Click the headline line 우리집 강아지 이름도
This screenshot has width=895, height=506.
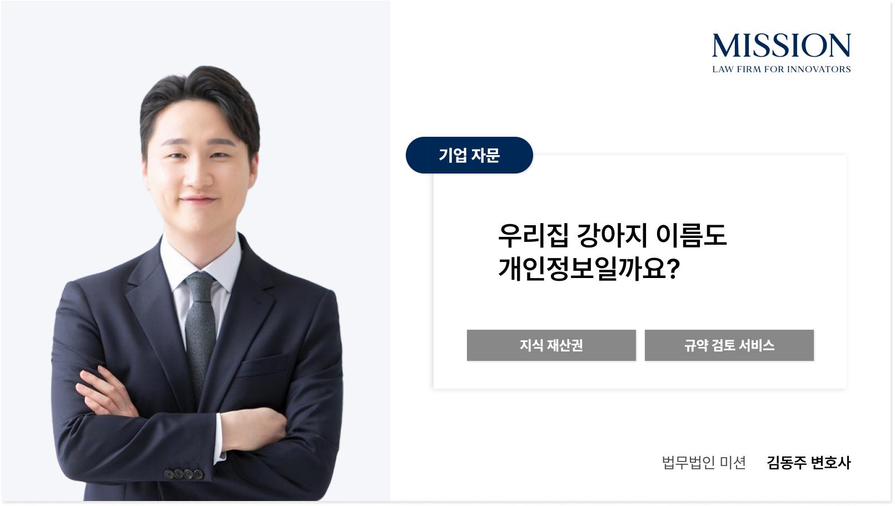(x=612, y=235)
